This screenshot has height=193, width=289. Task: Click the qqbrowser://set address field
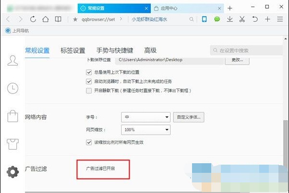98,19
